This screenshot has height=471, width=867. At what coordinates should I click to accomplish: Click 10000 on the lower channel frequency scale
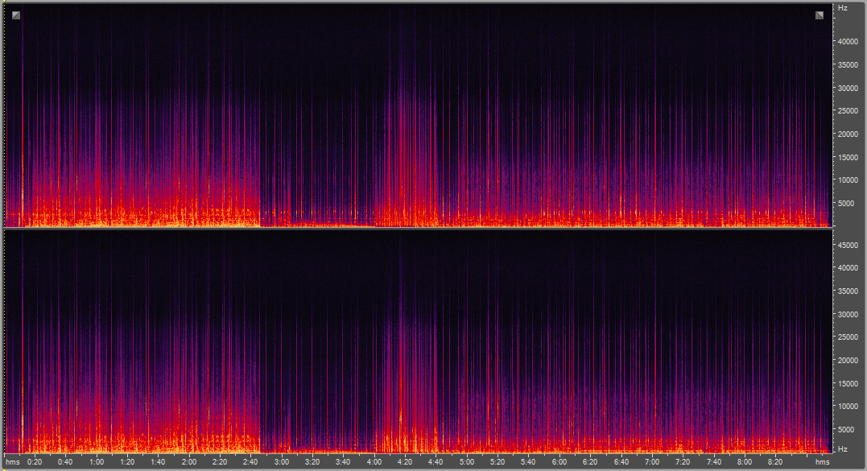[848, 406]
